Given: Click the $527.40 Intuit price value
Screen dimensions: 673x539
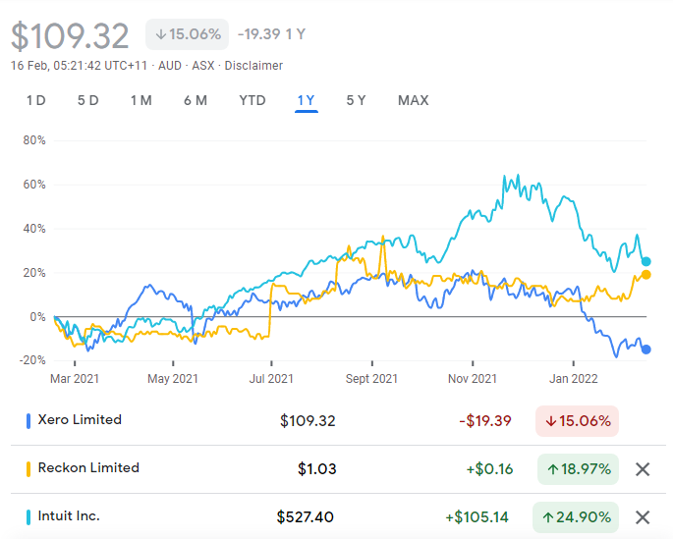Looking at the screenshot, I should coord(306,517).
